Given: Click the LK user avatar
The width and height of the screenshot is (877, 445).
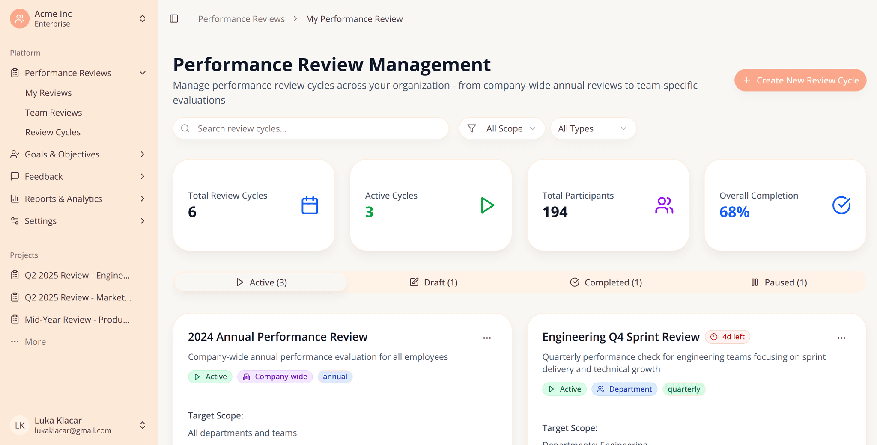Looking at the screenshot, I should [20, 425].
